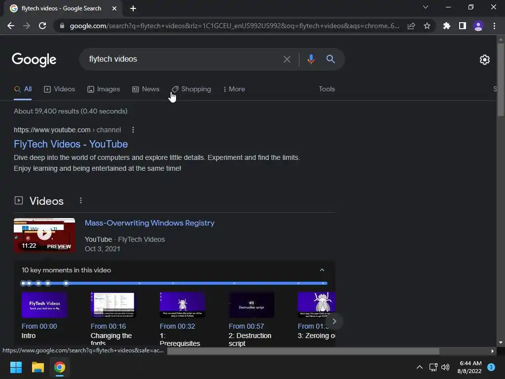Open the Intro key moment thumbnail
This screenshot has height=379, width=505.
tap(44, 305)
